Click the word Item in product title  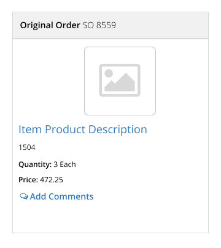(30, 130)
